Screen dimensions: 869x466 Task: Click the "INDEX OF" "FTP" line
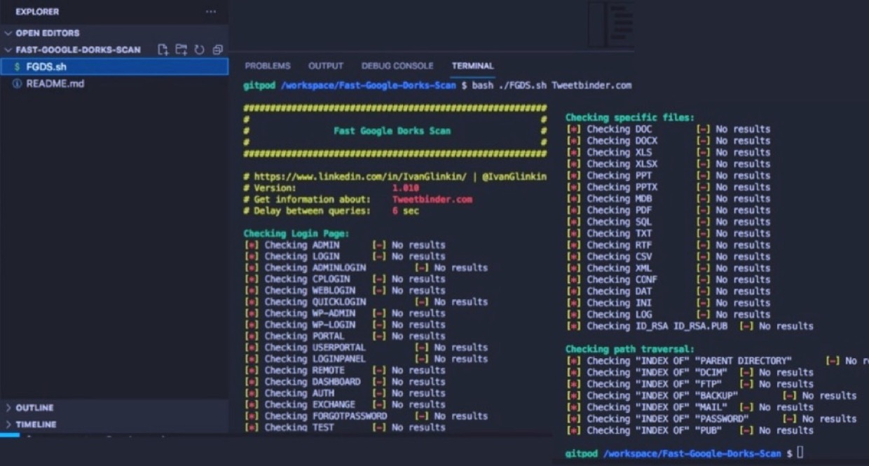pos(690,384)
